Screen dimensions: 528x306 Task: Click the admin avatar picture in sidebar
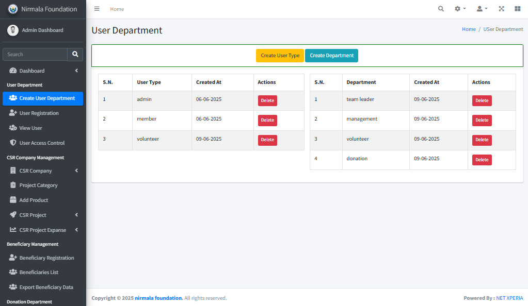pos(13,30)
